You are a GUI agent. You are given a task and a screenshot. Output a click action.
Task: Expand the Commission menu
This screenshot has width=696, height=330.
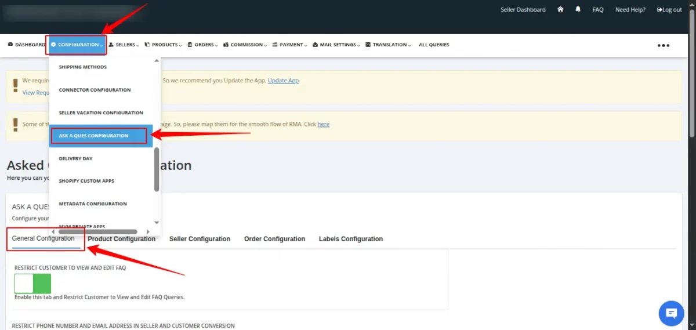coord(245,45)
